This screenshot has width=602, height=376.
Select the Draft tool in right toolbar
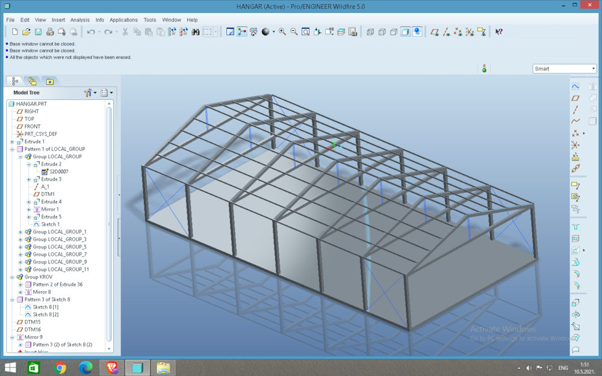[575, 262]
